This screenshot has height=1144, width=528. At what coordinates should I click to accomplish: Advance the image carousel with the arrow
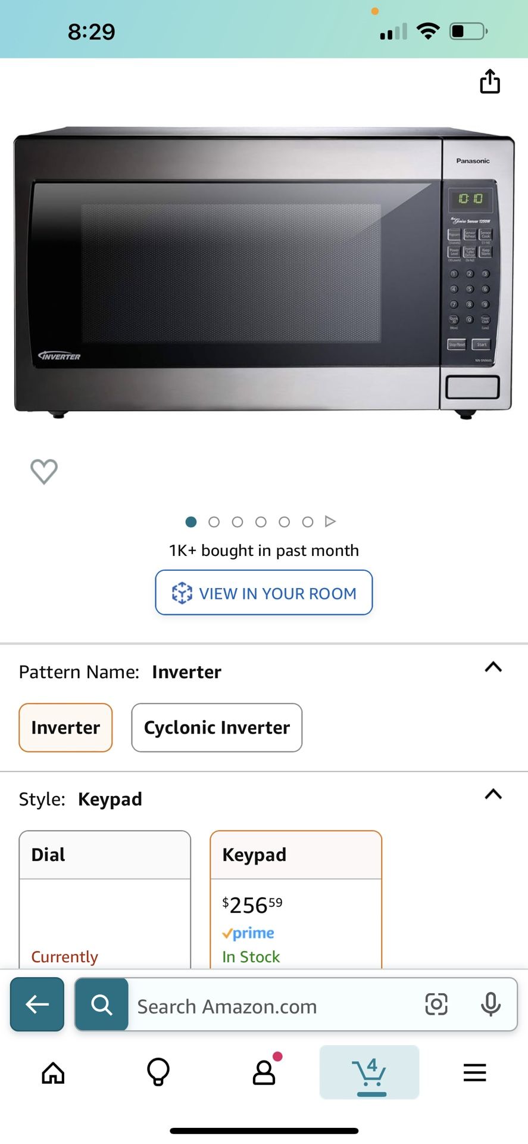tap(330, 521)
